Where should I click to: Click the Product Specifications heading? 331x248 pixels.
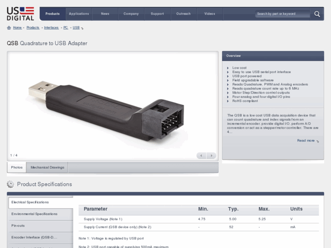44,184
